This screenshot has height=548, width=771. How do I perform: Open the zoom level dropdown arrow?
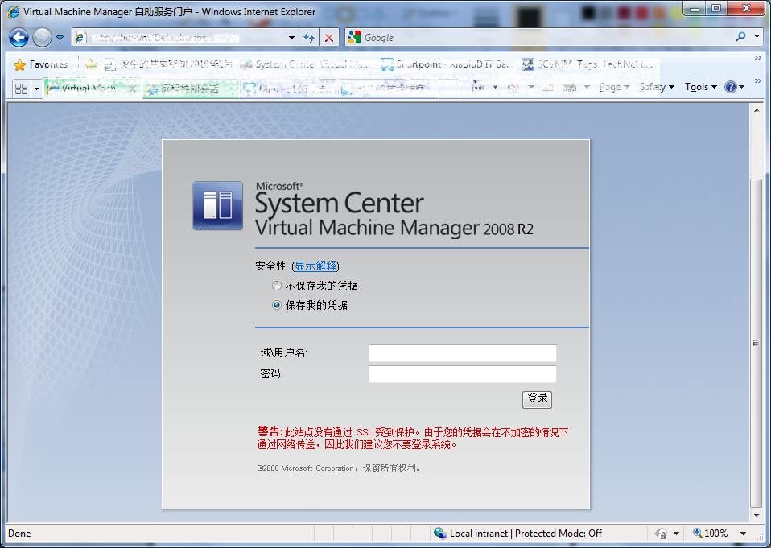point(743,534)
